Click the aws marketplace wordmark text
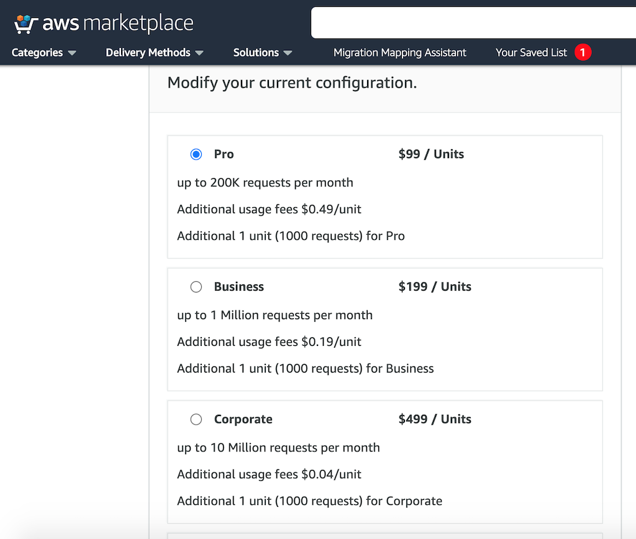Viewport: 636px width, 539px height. click(x=118, y=24)
